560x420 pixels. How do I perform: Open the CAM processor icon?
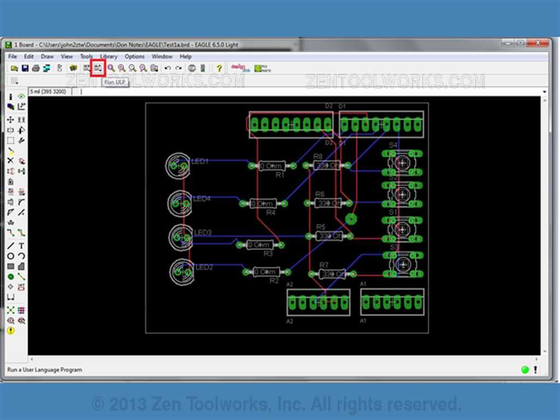coord(46,68)
